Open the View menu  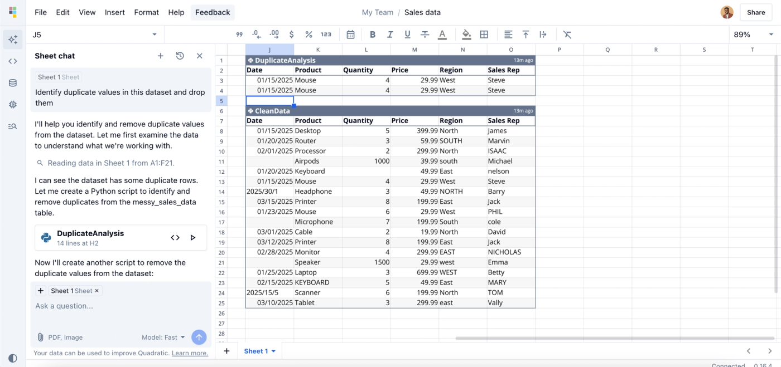coord(87,12)
